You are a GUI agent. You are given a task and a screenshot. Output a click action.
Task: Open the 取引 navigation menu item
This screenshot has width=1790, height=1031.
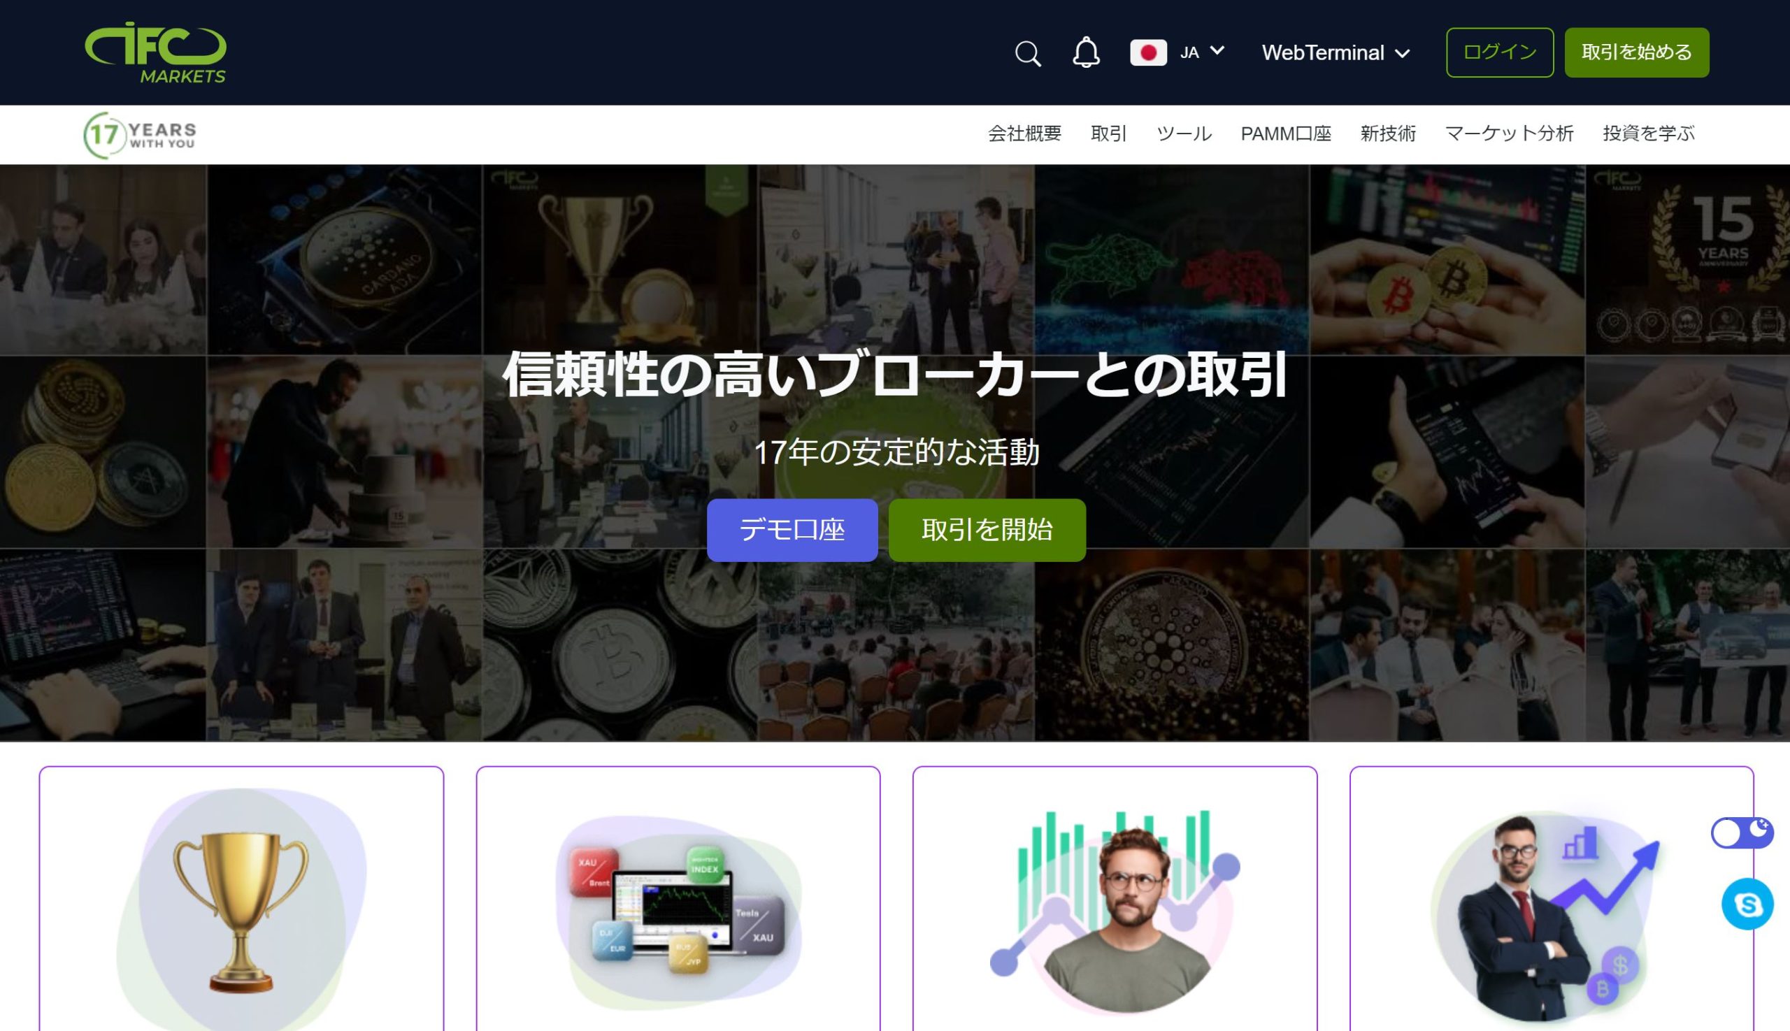pyautogui.click(x=1108, y=134)
